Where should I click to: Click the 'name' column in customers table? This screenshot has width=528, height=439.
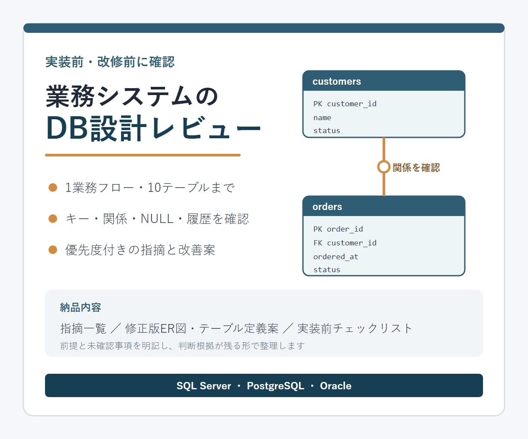322,118
